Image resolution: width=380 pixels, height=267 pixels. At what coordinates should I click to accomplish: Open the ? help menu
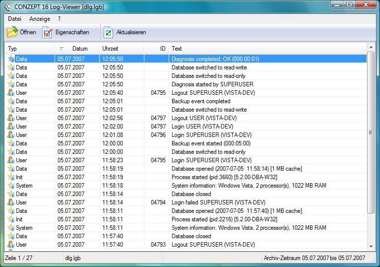click(60, 19)
